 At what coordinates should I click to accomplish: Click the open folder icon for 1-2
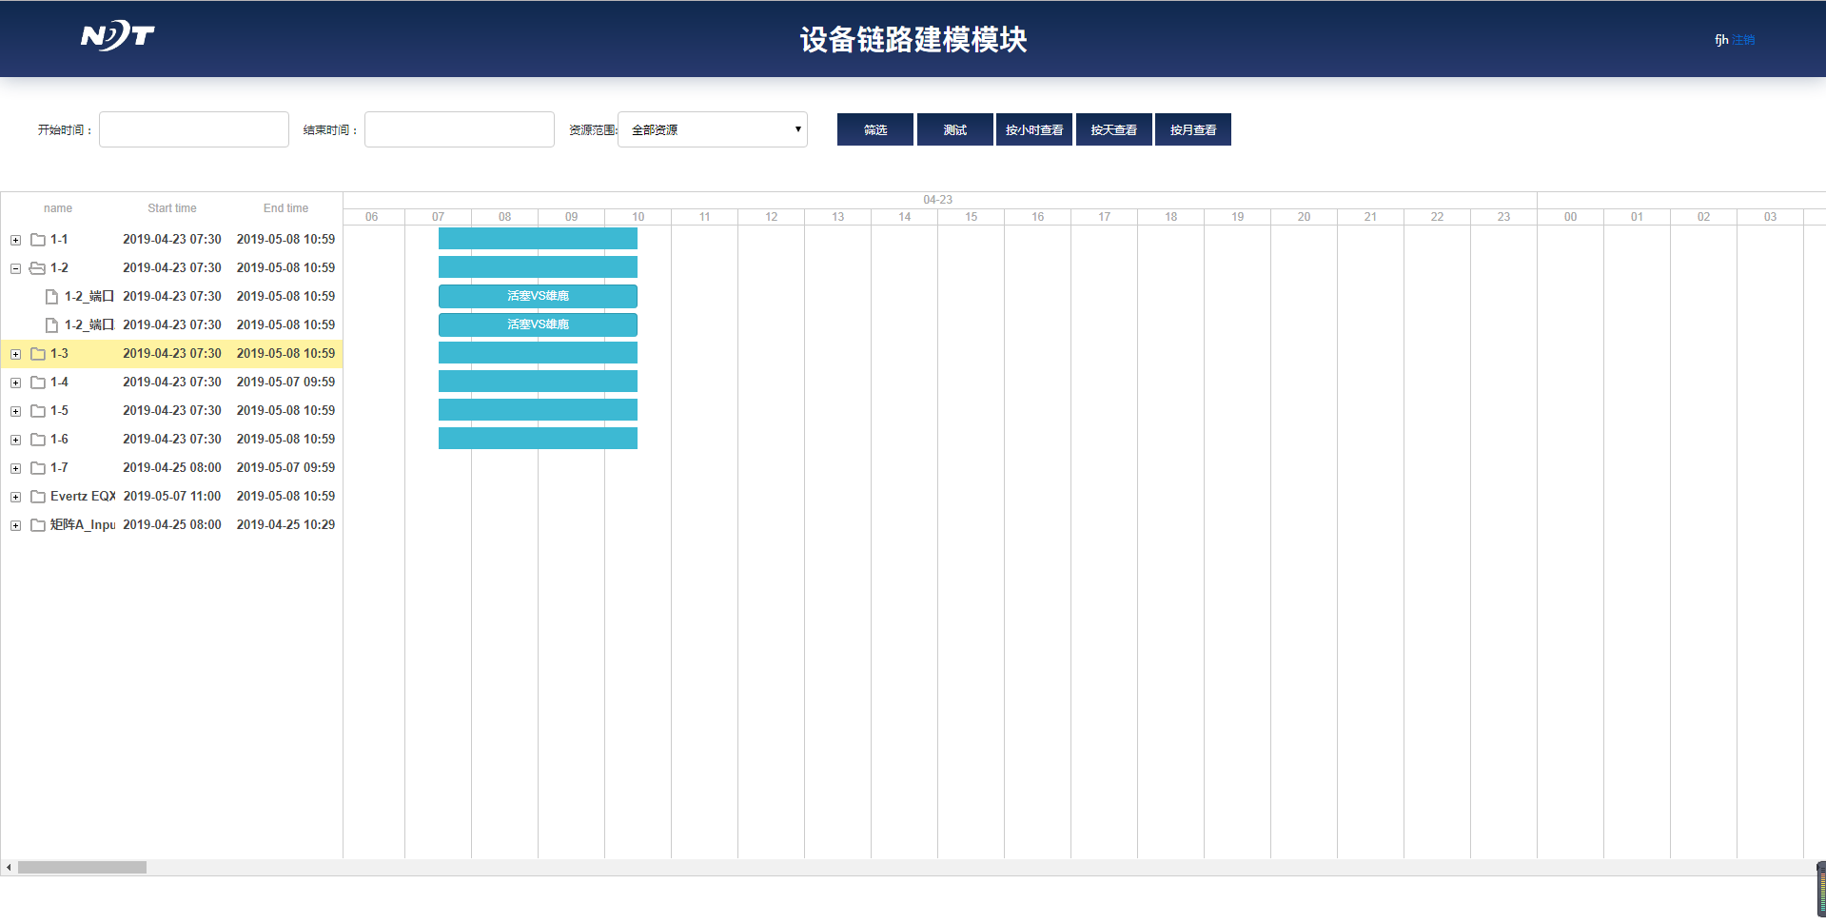tap(37, 268)
